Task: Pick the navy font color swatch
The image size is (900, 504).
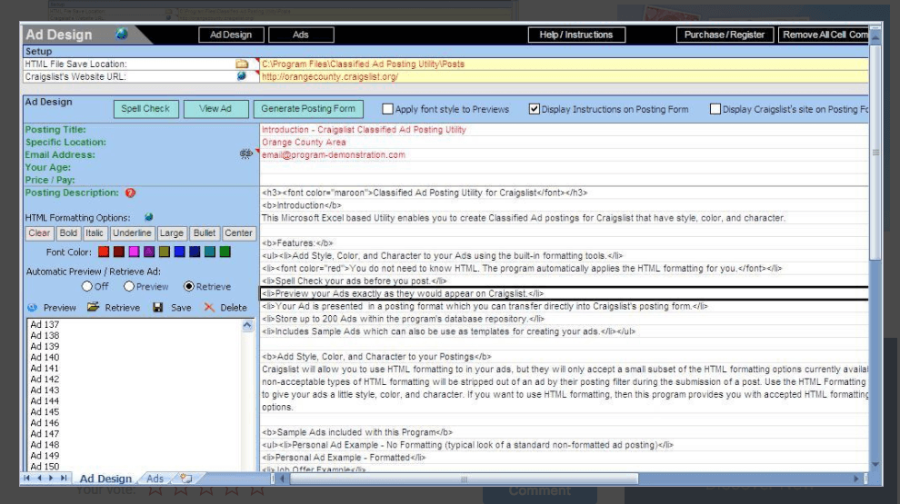Action: point(195,252)
